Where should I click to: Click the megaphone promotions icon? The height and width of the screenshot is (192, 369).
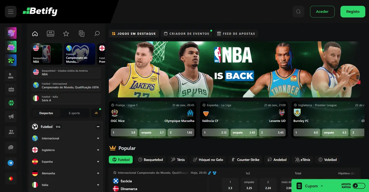pos(11,117)
